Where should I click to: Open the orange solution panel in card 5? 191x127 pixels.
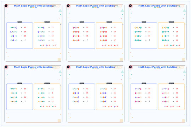click(109, 97)
